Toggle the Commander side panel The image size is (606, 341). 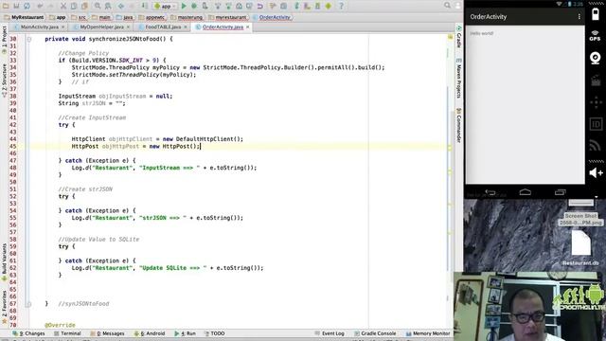(x=458, y=126)
